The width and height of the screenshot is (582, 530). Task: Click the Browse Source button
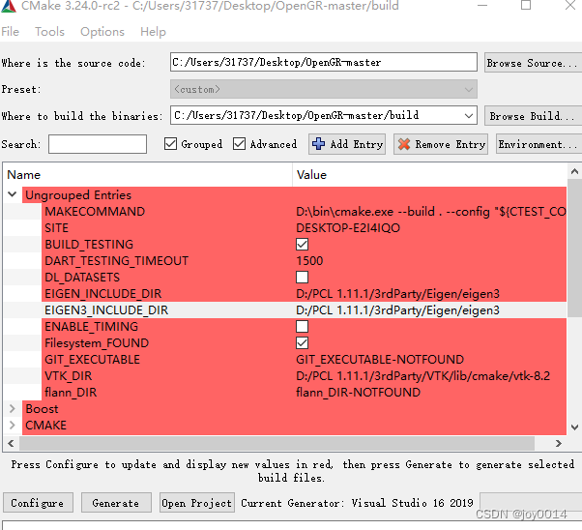[x=533, y=63]
